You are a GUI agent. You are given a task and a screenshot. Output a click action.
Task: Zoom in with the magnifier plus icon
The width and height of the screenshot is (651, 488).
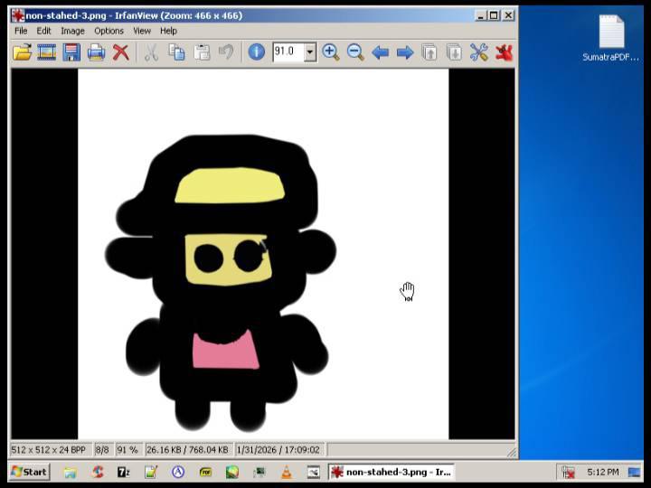click(331, 52)
